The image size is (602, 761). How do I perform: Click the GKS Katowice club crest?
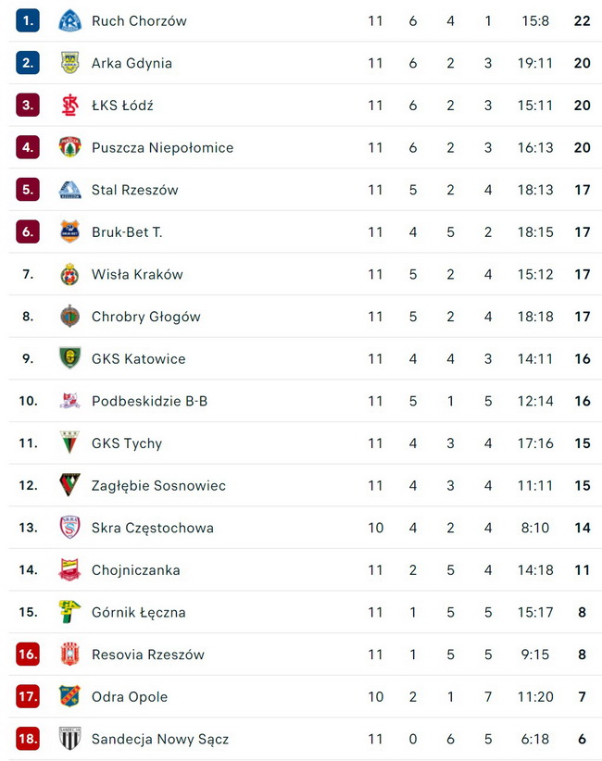[x=69, y=358]
